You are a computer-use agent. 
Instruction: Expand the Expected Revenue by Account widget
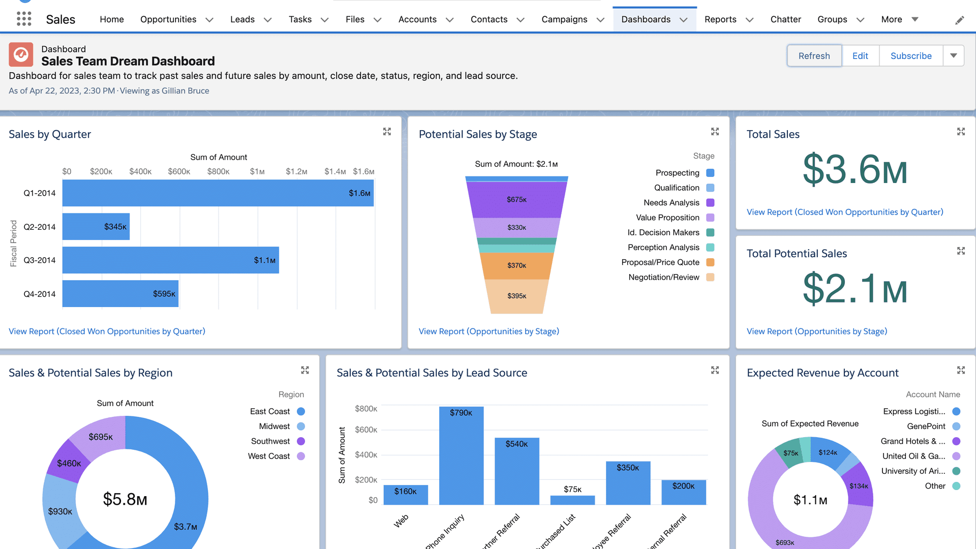pyautogui.click(x=961, y=370)
